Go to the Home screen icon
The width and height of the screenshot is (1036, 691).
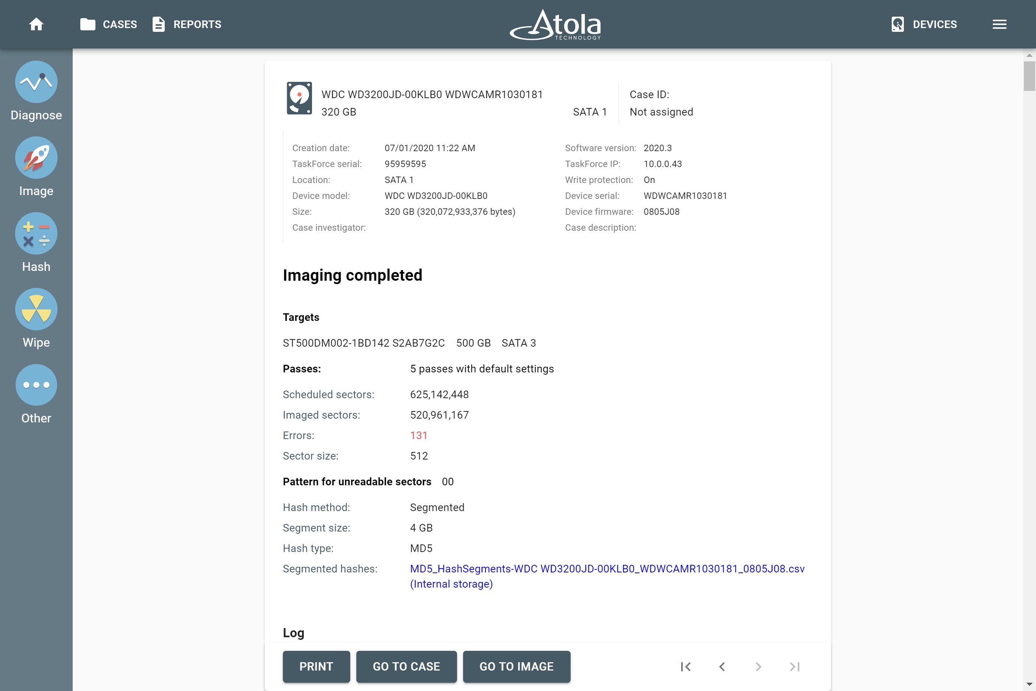(36, 24)
